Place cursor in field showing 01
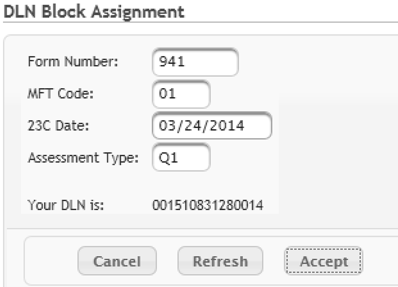Image resolution: width=398 pixels, height=287 pixels. click(181, 94)
